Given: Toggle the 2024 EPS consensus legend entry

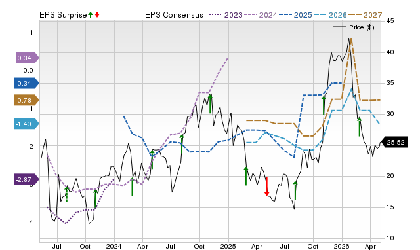Looking at the screenshot, I should point(261,15).
